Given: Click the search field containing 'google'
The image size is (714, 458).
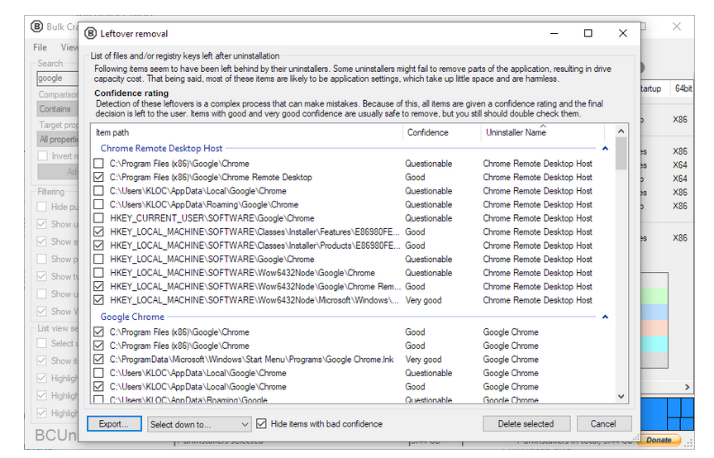Looking at the screenshot, I should (x=57, y=79).
